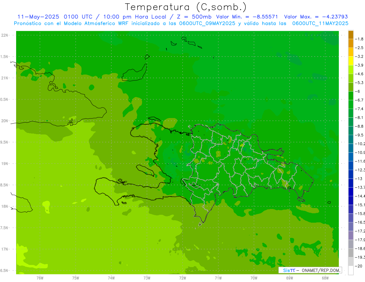Click the 19N latitude axis label
Screen dimensions: 365x282
coord(5,164)
